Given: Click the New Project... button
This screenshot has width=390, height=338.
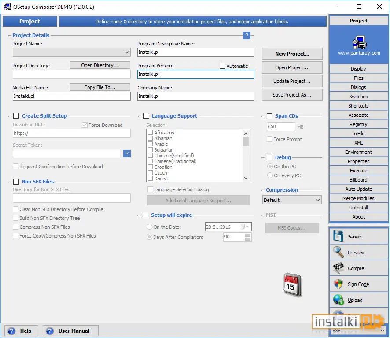Looking at the screenshot, I should coord(292,54).
